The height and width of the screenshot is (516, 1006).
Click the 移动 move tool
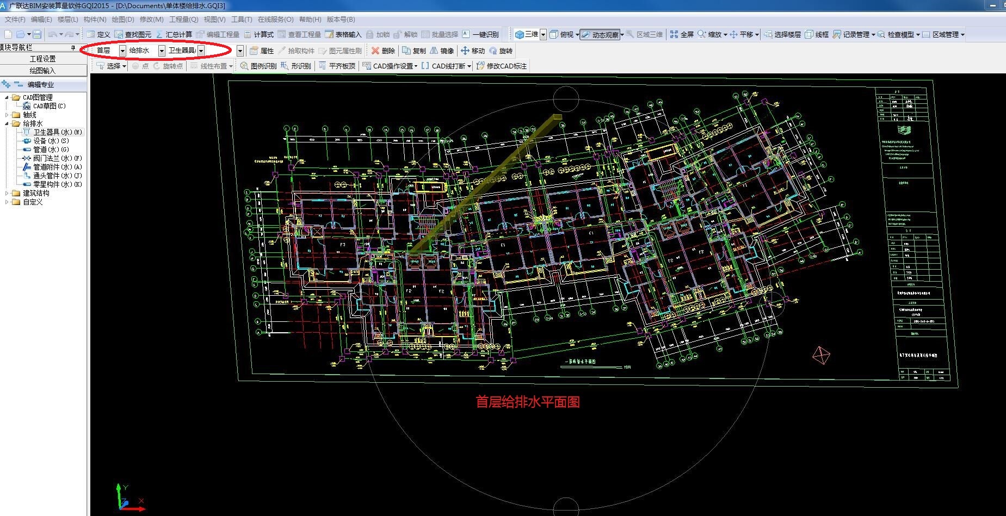pyautogui.click(x=473, y=51)
